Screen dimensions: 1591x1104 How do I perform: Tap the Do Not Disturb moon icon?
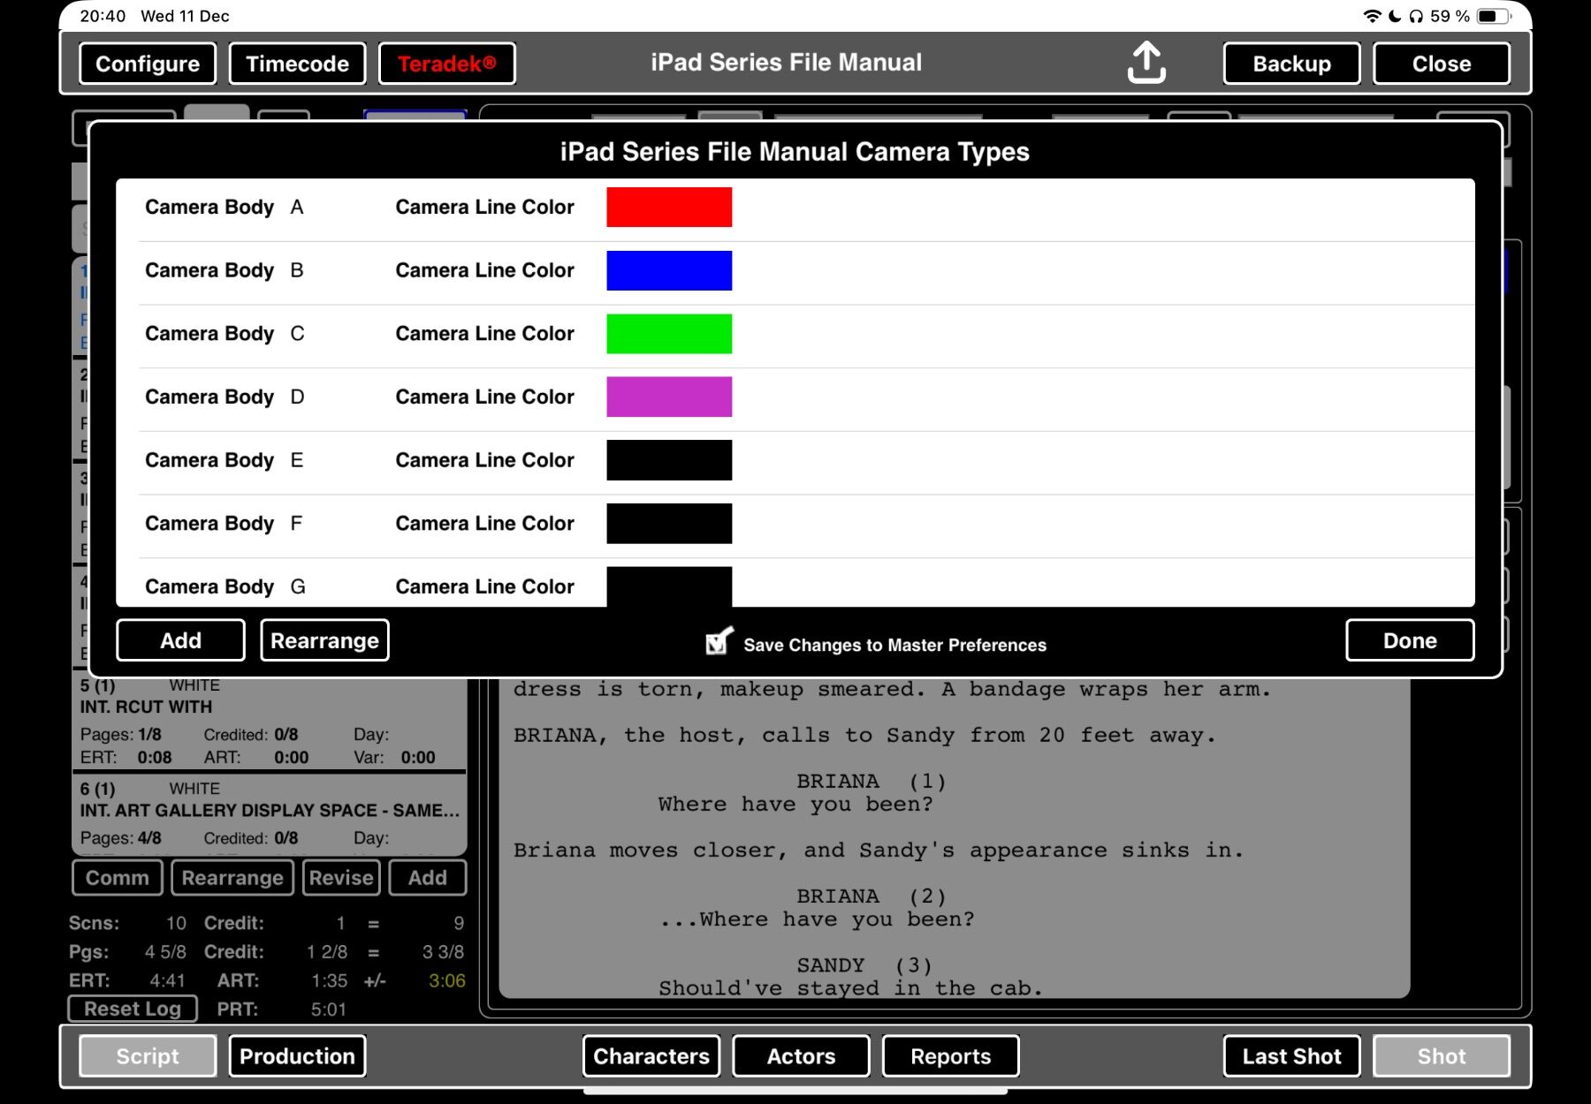1395,16
